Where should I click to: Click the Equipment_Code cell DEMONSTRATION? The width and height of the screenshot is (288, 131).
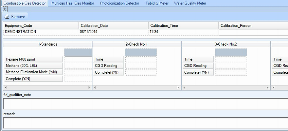click(x=40, y=32)
